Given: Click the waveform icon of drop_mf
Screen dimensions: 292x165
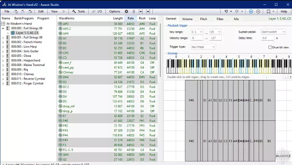Looking at the screenshot, I should [60, 106].
